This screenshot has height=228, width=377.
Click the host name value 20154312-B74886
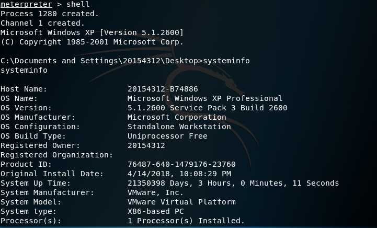(x=163, y=89)
